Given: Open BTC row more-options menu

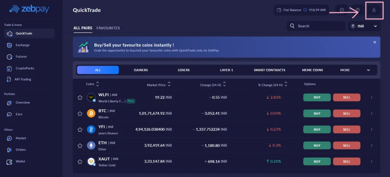Looking at the screenshot, I should click(372, 114).
